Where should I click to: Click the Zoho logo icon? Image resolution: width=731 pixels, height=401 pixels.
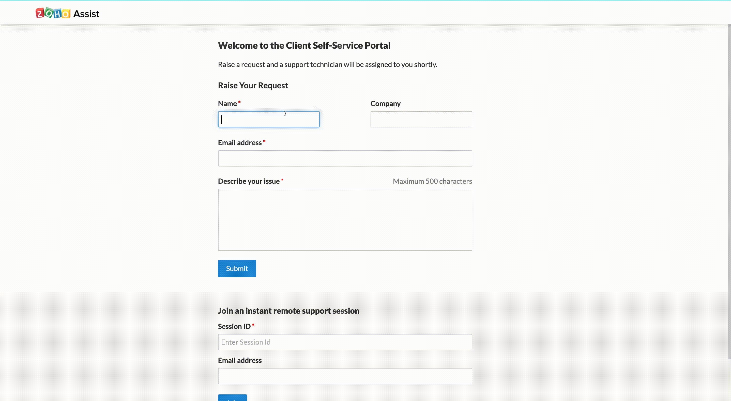[x=53, y=13]
